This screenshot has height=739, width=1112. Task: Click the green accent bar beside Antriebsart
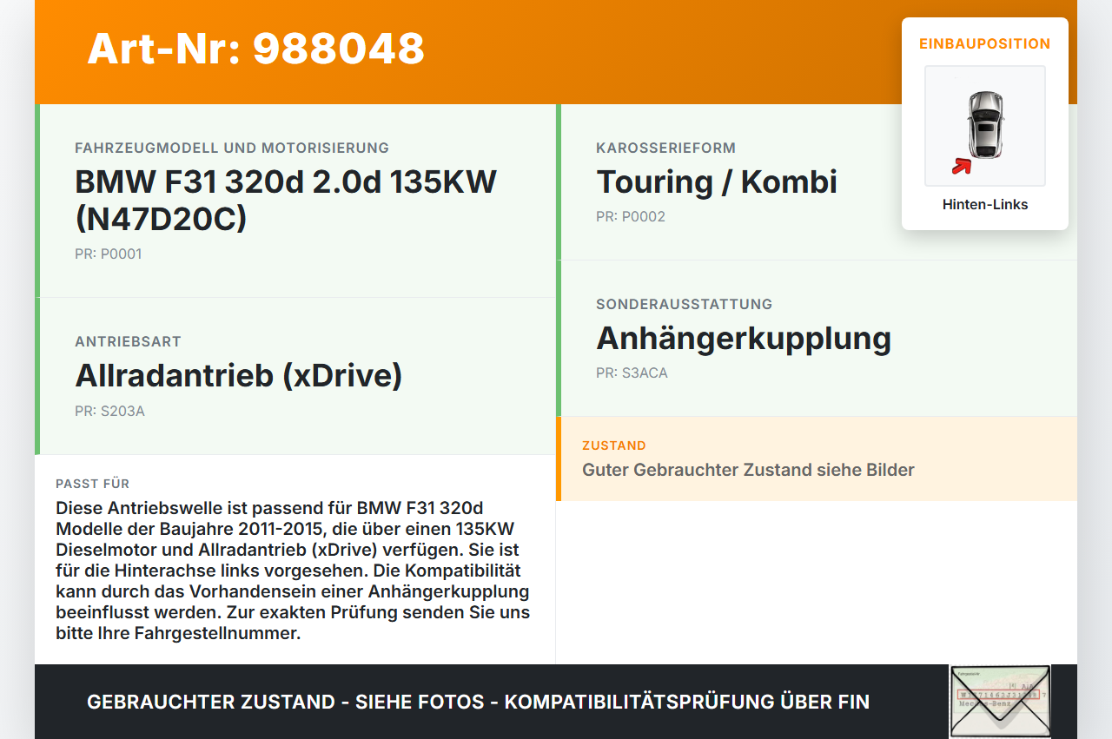coord(36,375)
